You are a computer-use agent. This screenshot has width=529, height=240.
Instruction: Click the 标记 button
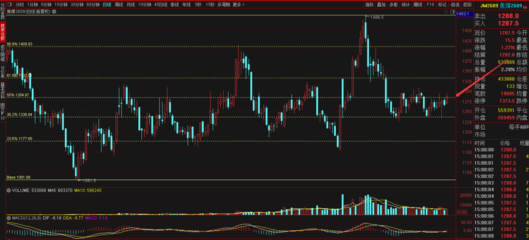pos(442,5)
